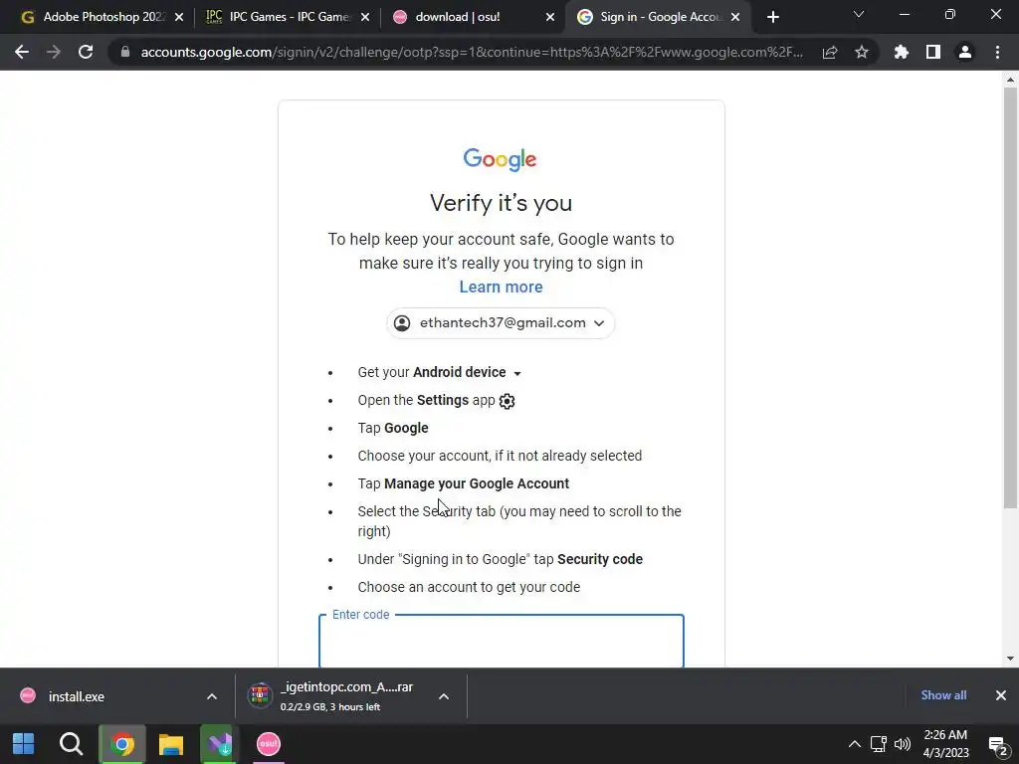View site info via the lock icon
1019x764 pixels.
click(125, 52)
